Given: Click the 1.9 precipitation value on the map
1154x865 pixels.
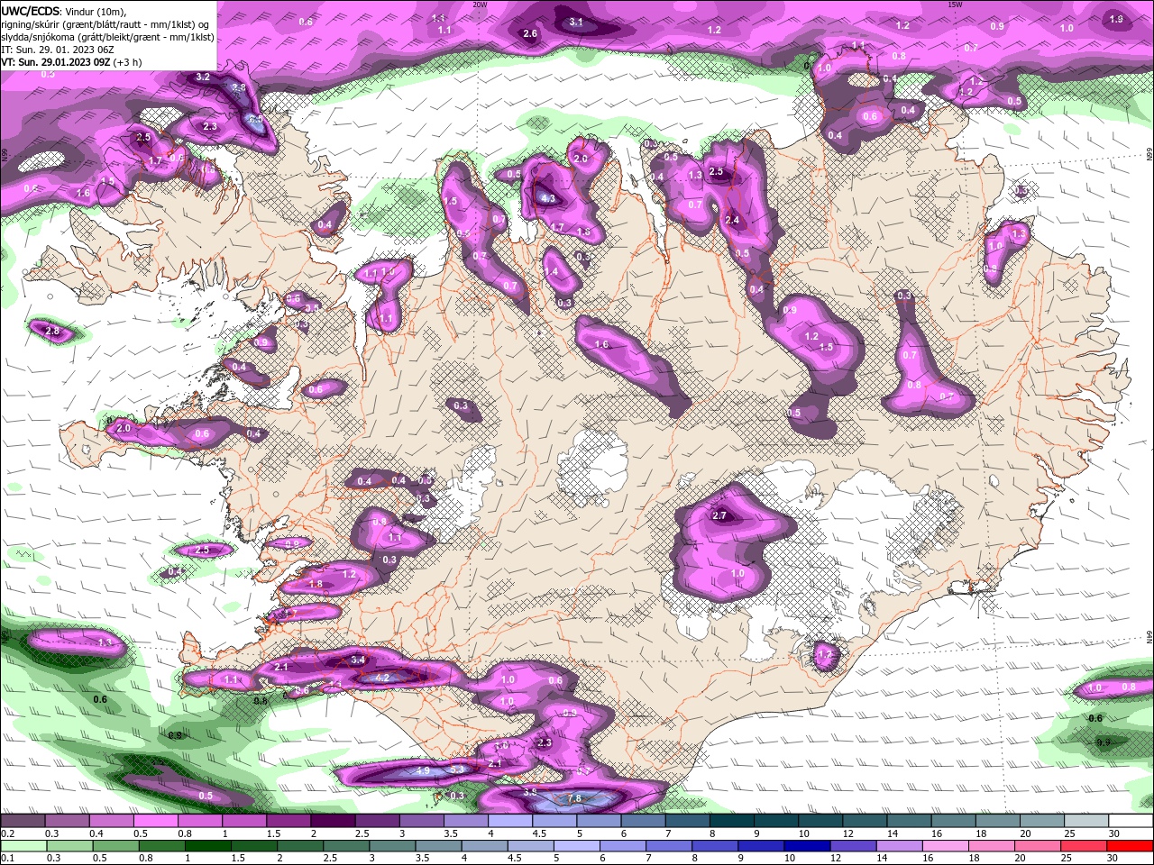Looking at the screenshot, I should [x=1116, y=20].
